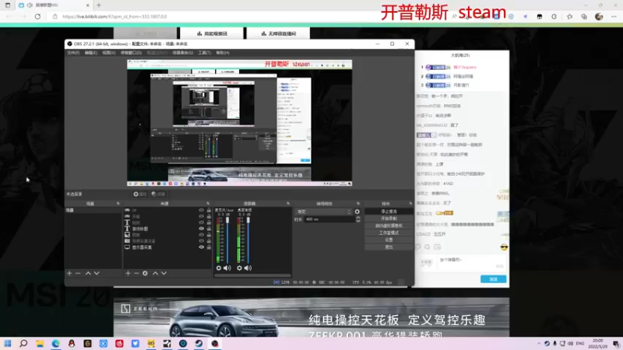
Task: Open source properties gear in sources toolbar
Action: pyautogui.click(x=145, y=273)
